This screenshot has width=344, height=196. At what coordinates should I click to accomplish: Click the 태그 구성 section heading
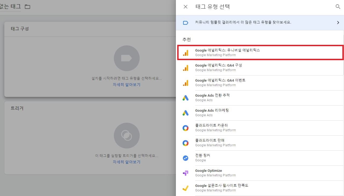(x=20, y=29)
